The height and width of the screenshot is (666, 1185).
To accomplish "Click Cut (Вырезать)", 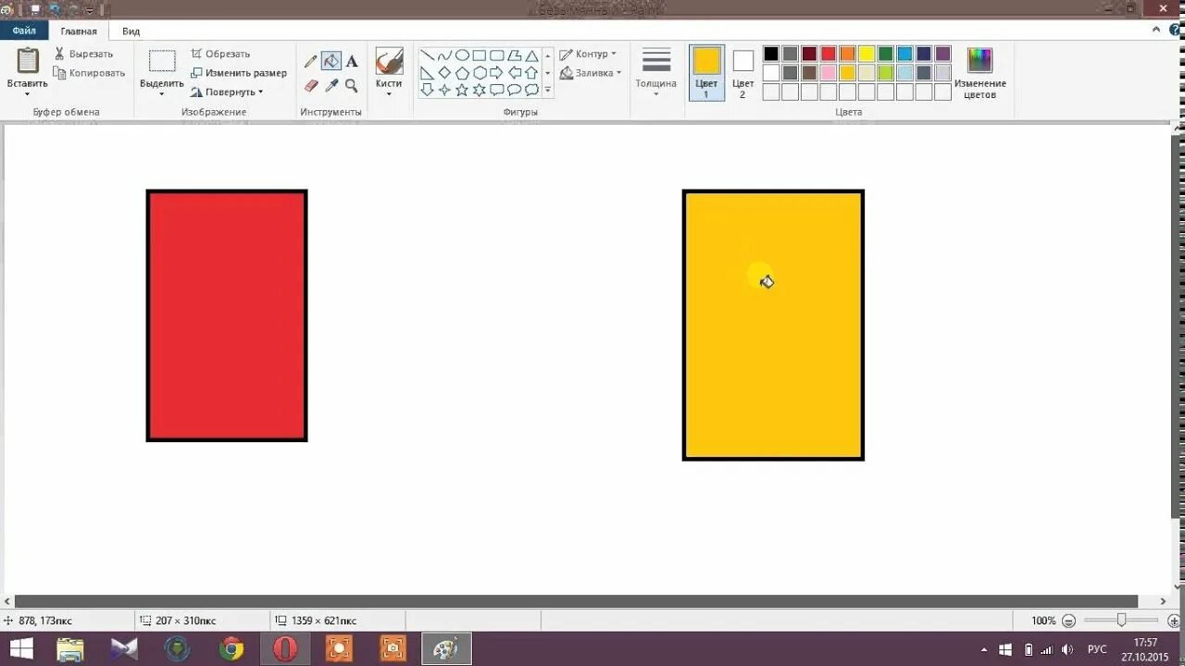I will point(83,54).
